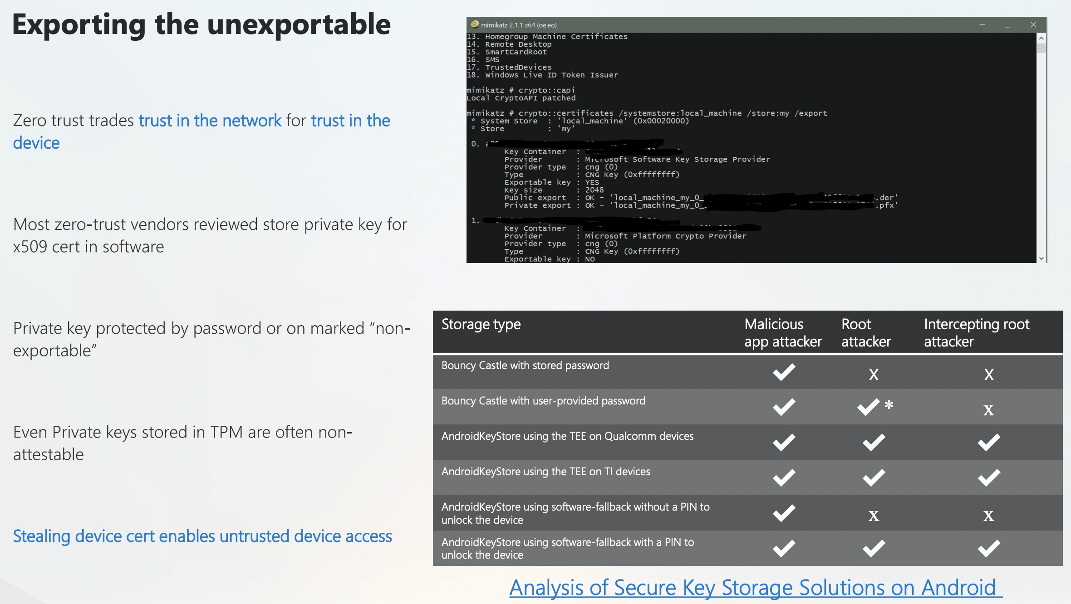
Task: Click 'Malicious app attacker' column header
Action: 783,332
